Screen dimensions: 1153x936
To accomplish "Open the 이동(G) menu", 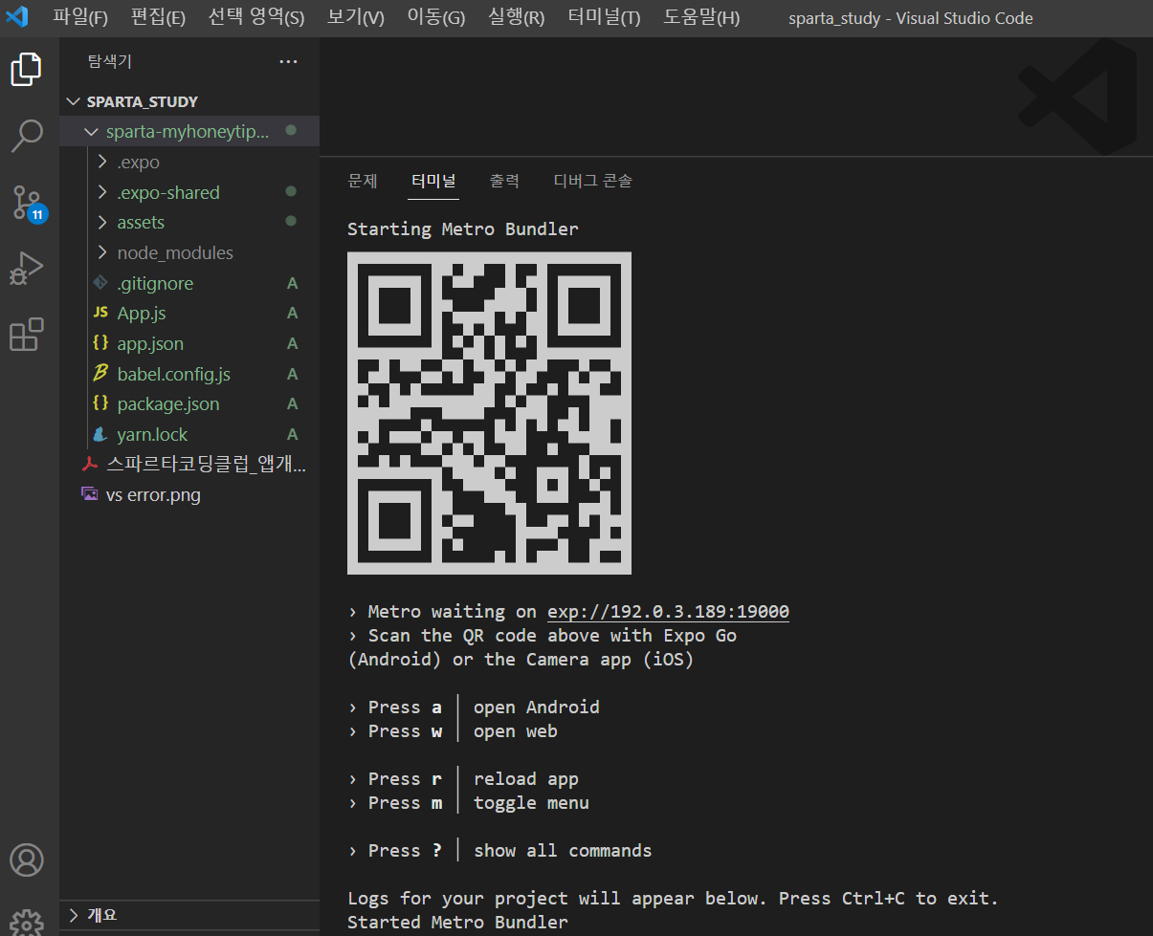I will tap(435, 18).
